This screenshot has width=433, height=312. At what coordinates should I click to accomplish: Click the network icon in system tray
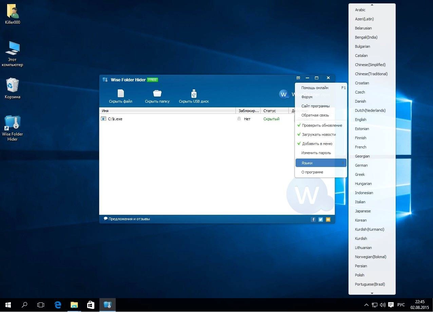point(375,305)
